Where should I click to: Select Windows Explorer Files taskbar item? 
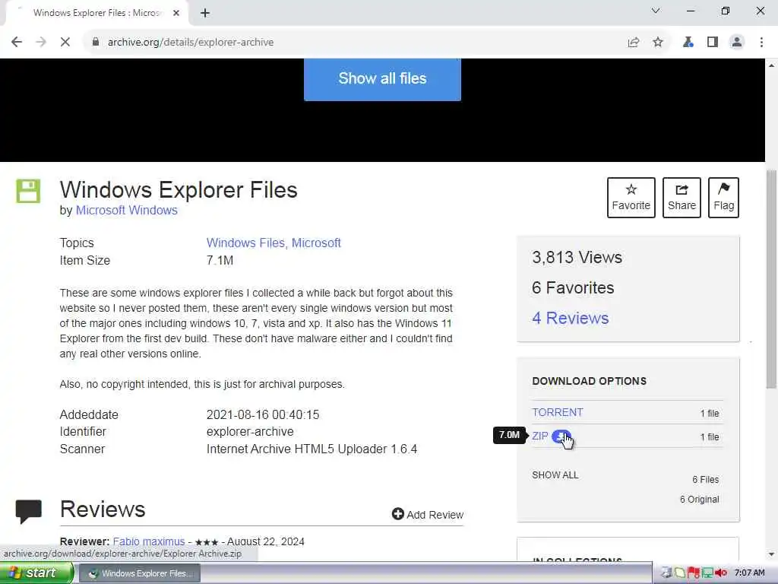(140, 573)
